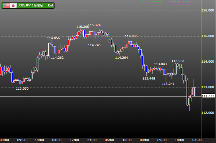Click the 115.374 high price label
This screenshot has height=143, width=216.
94,25
